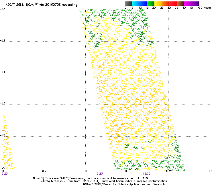
Task: Click the chart title 'ASCAT 25KM NOAA Winds 20160708 ascending'
Action: 41,5
